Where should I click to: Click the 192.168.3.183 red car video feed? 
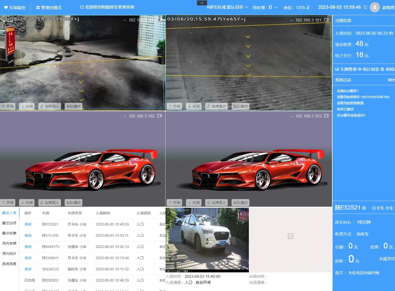(x=249, y=159)
